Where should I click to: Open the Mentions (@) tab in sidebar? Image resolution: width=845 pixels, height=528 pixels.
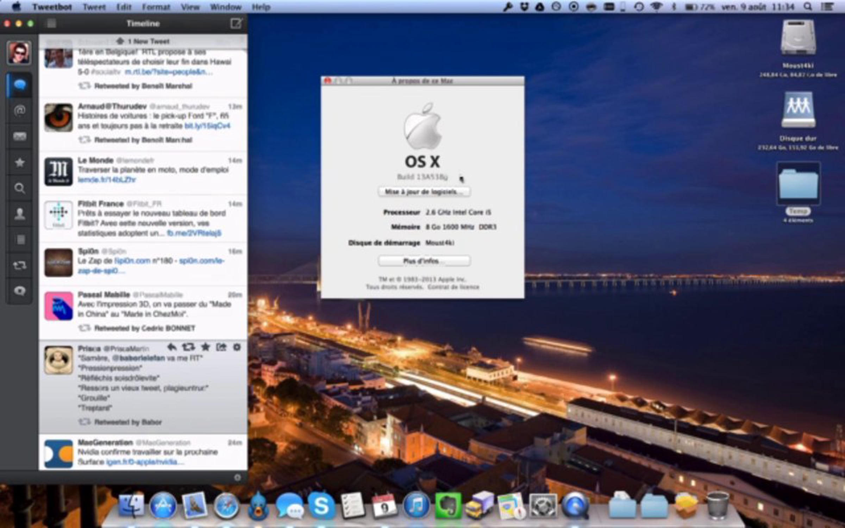pos(20,111)
